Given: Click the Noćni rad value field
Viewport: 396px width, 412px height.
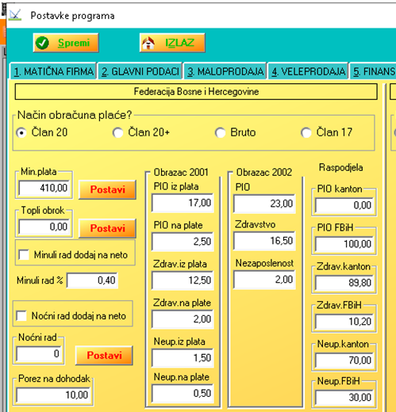Looking at the screenshot, I should (x=39, y=353).
